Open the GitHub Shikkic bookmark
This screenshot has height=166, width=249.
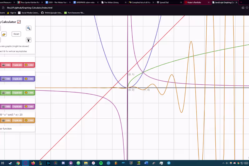51,13
